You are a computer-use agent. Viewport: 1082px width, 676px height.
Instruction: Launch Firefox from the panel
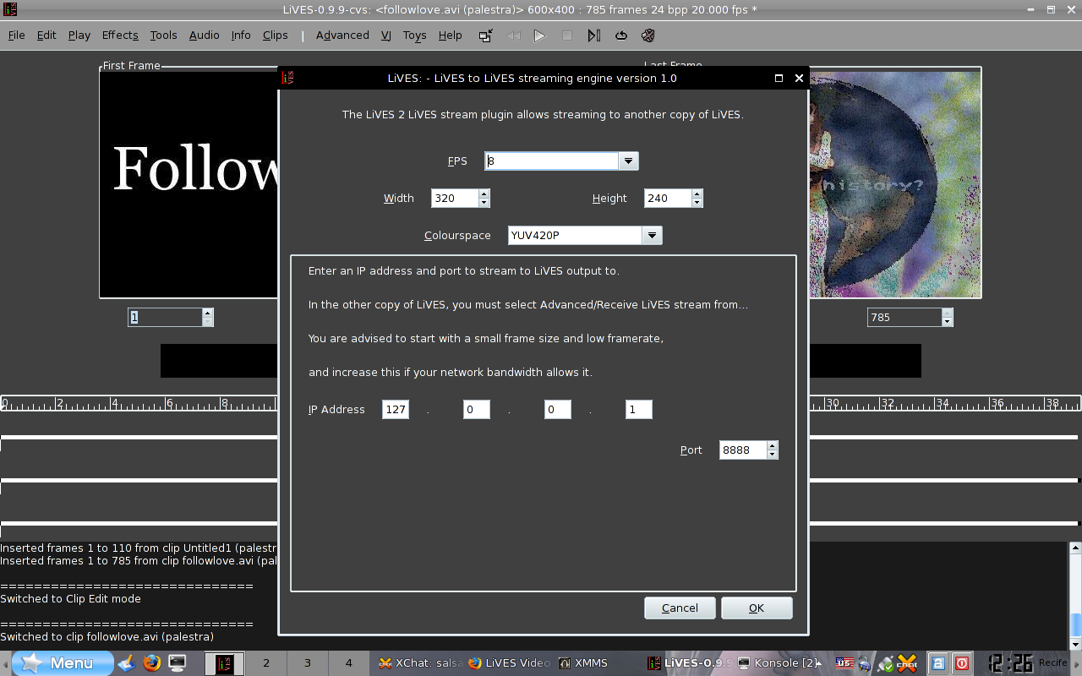point(151,663)
